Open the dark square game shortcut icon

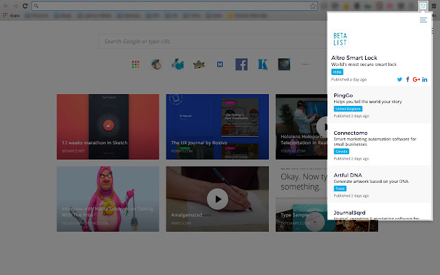pos(284,65)
